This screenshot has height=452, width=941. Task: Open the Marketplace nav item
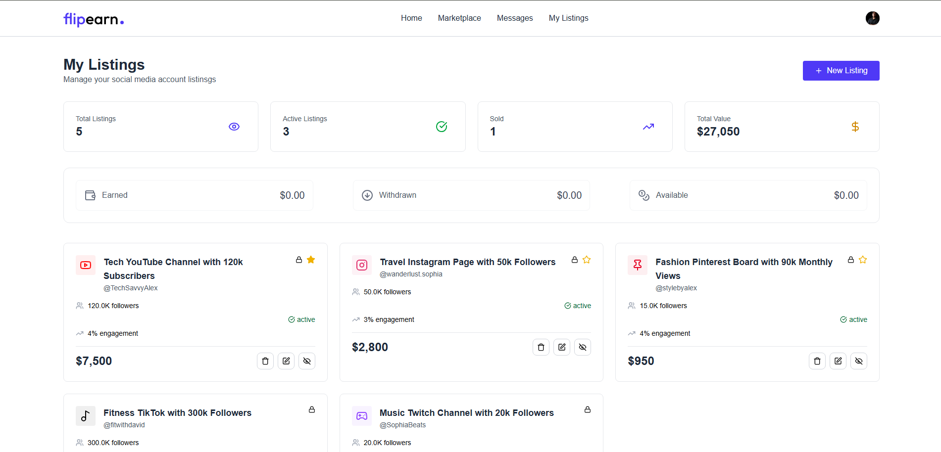pos(459,18)
